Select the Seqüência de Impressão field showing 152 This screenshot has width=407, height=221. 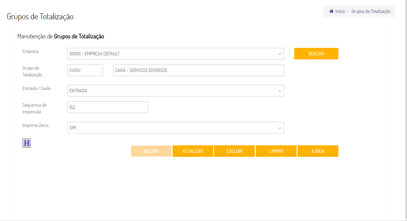point(108,107)
